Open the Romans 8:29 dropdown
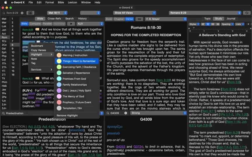 (205, 13)
